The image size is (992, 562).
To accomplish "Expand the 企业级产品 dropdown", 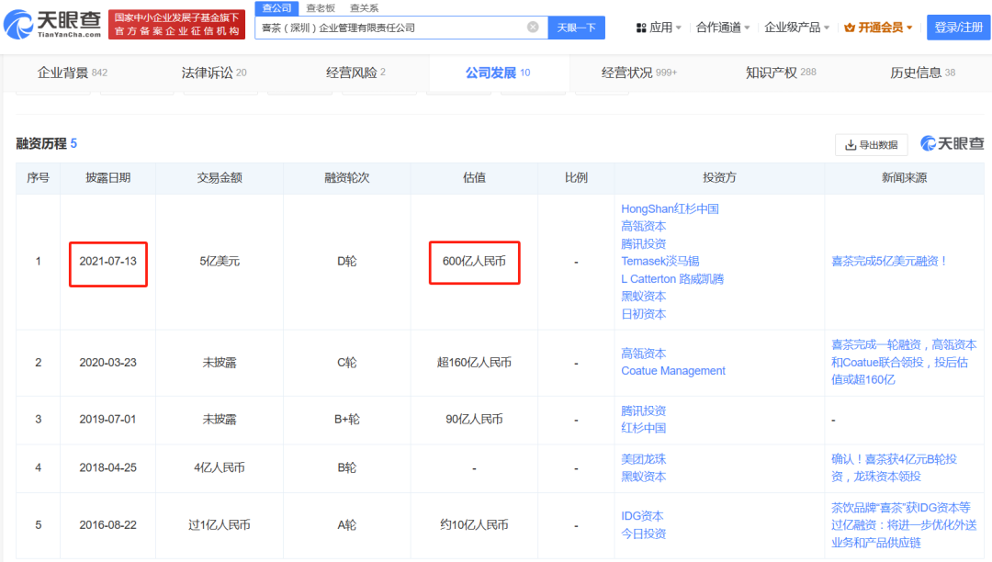I will [x=796, y=28].
